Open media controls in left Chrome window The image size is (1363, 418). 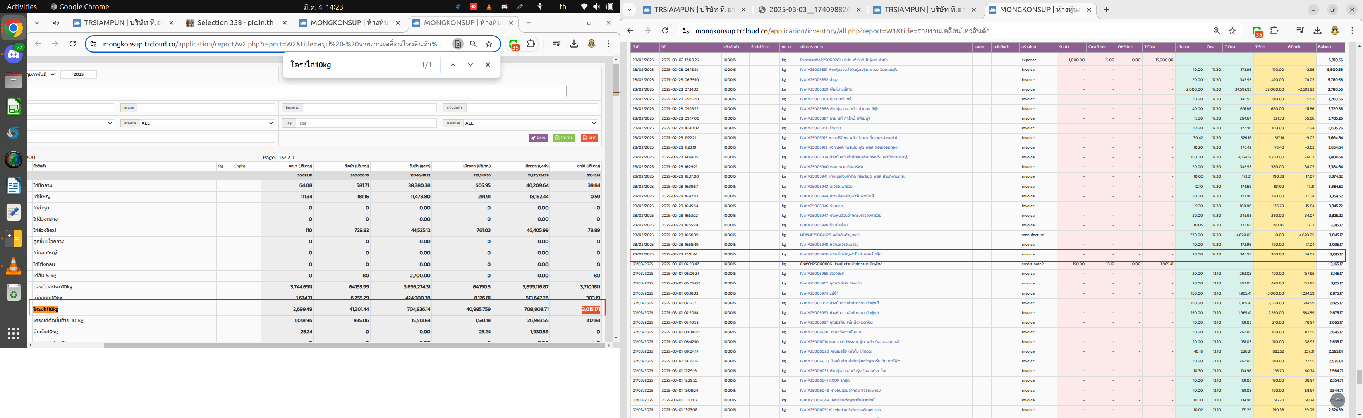point(557,44)
